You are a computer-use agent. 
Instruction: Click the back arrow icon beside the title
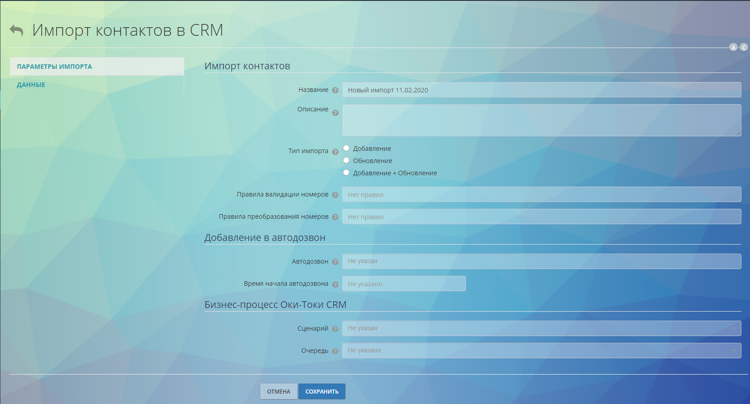[16, 30]
